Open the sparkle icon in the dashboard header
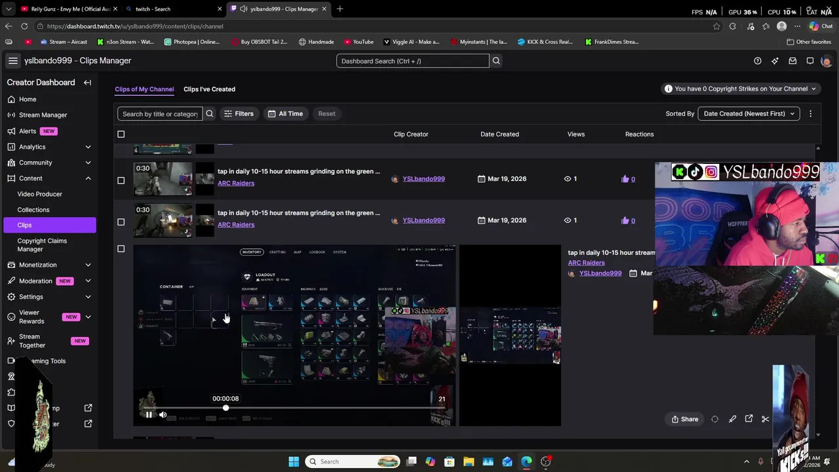 (x=775, y=61)
